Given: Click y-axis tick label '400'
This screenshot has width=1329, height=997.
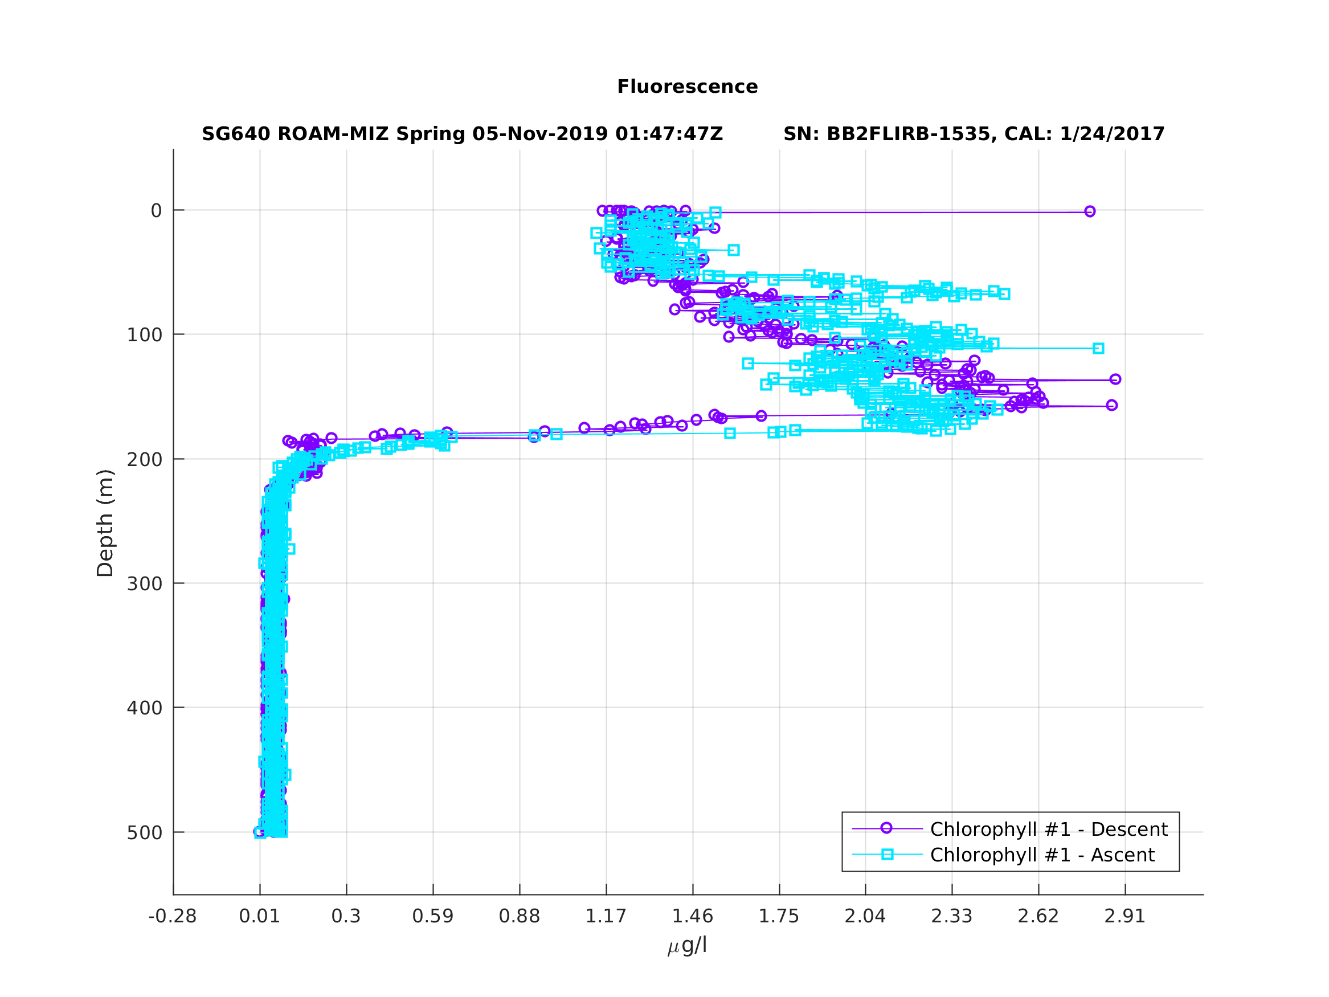Looking at the screenshot, I should coord(144,709).
